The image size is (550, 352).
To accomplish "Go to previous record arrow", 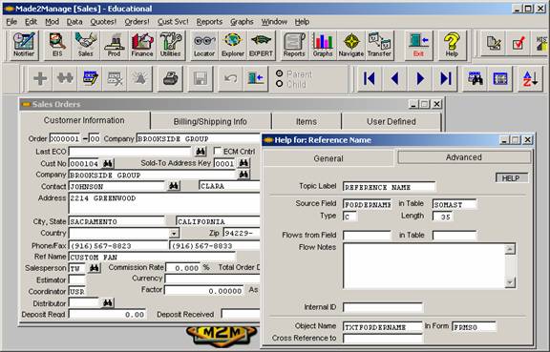I will click(x=394, y=78).
